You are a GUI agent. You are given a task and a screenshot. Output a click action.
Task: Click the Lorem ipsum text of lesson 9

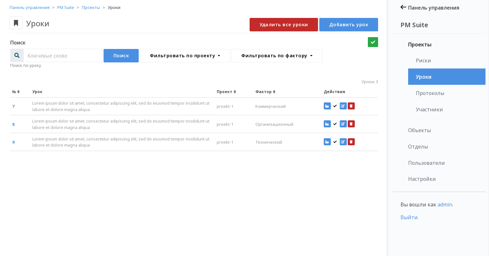click(x=121, y=142)
